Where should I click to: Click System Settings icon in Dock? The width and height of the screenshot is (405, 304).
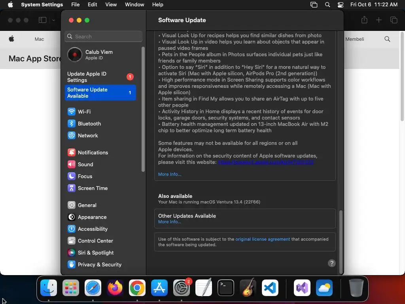pos(182,288)
